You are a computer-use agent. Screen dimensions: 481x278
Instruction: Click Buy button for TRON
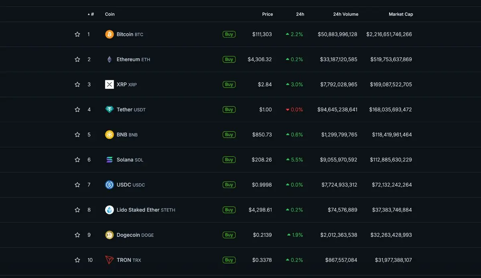coord(229,260)
